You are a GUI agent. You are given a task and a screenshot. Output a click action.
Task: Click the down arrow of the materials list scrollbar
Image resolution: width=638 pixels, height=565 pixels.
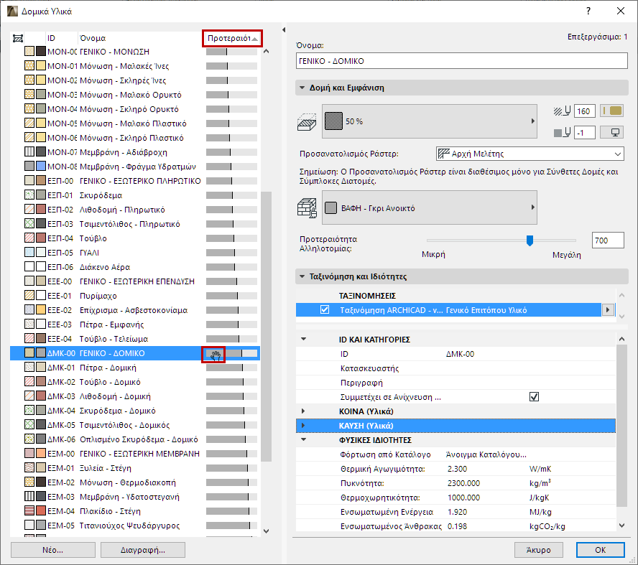pos(266,531)
